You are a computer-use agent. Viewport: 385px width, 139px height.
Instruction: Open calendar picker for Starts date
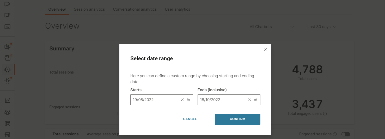[188, 100]
